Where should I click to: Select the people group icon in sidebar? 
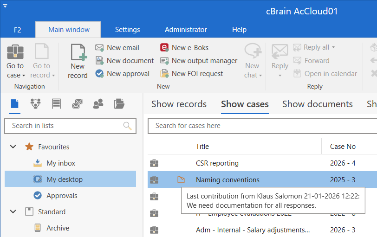(x=98, y=104)
